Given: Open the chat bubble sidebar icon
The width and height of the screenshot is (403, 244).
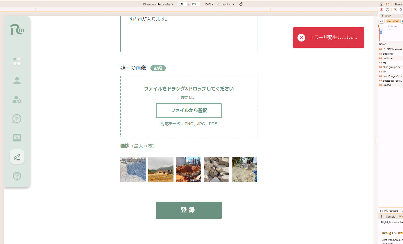Looking at the screenshot, I should point(17,119).
